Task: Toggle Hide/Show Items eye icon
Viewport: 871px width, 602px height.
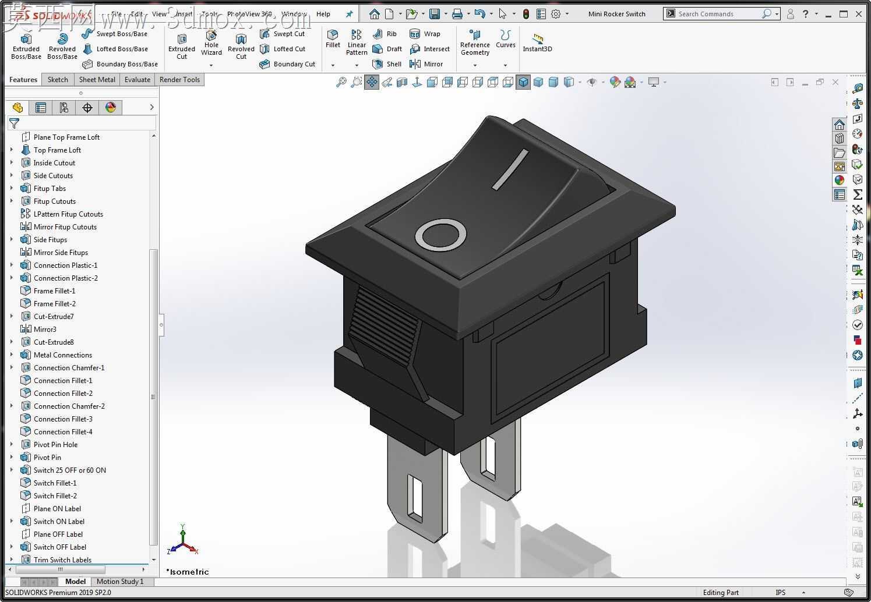Action: 592,82
